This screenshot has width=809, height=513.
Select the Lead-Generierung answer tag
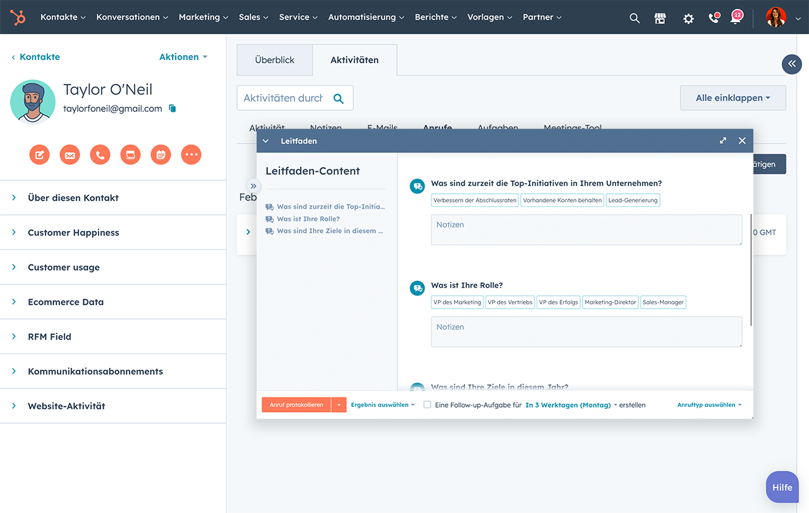pyautogui.click(x=633, y=200)
